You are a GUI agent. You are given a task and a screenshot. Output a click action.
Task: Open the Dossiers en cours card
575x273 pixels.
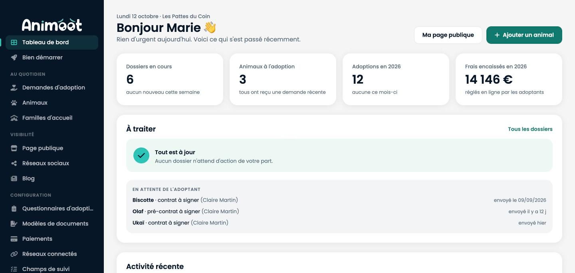coord(170,79)
